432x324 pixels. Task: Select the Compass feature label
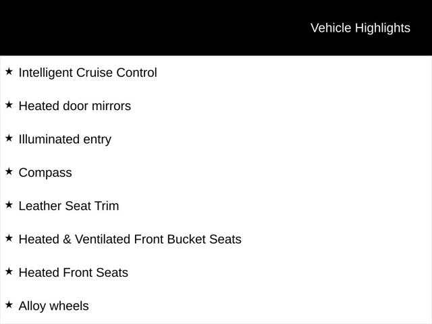click(x=45, y=173)
